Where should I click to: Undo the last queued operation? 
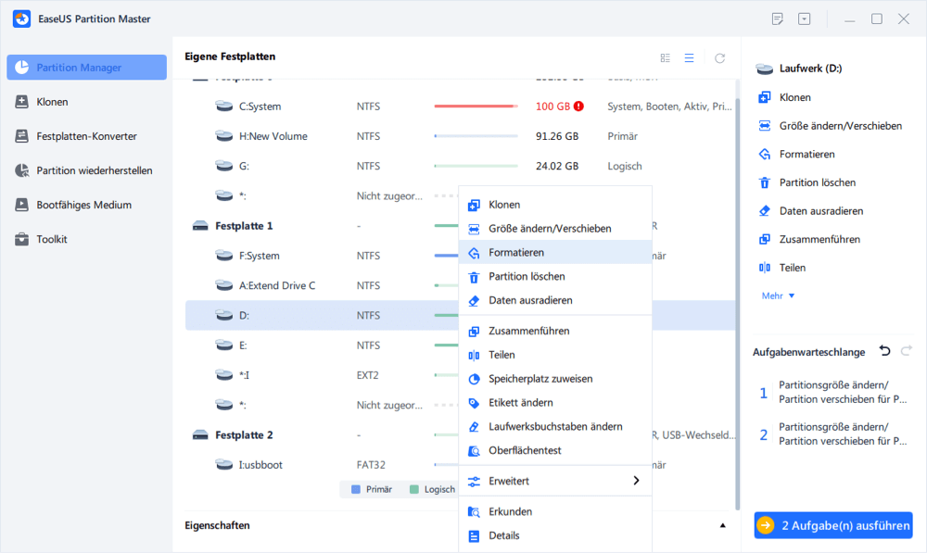tap(884, 351)
